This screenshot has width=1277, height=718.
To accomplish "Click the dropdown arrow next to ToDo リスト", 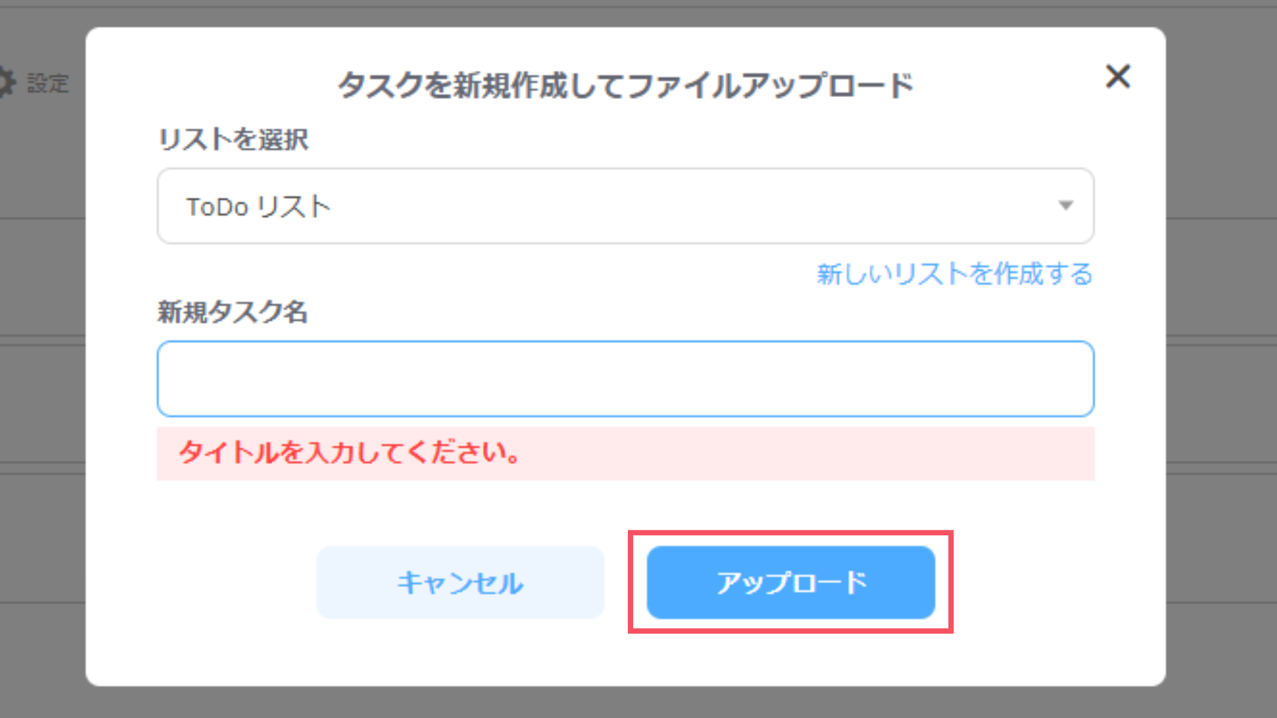I will 1067,206.
